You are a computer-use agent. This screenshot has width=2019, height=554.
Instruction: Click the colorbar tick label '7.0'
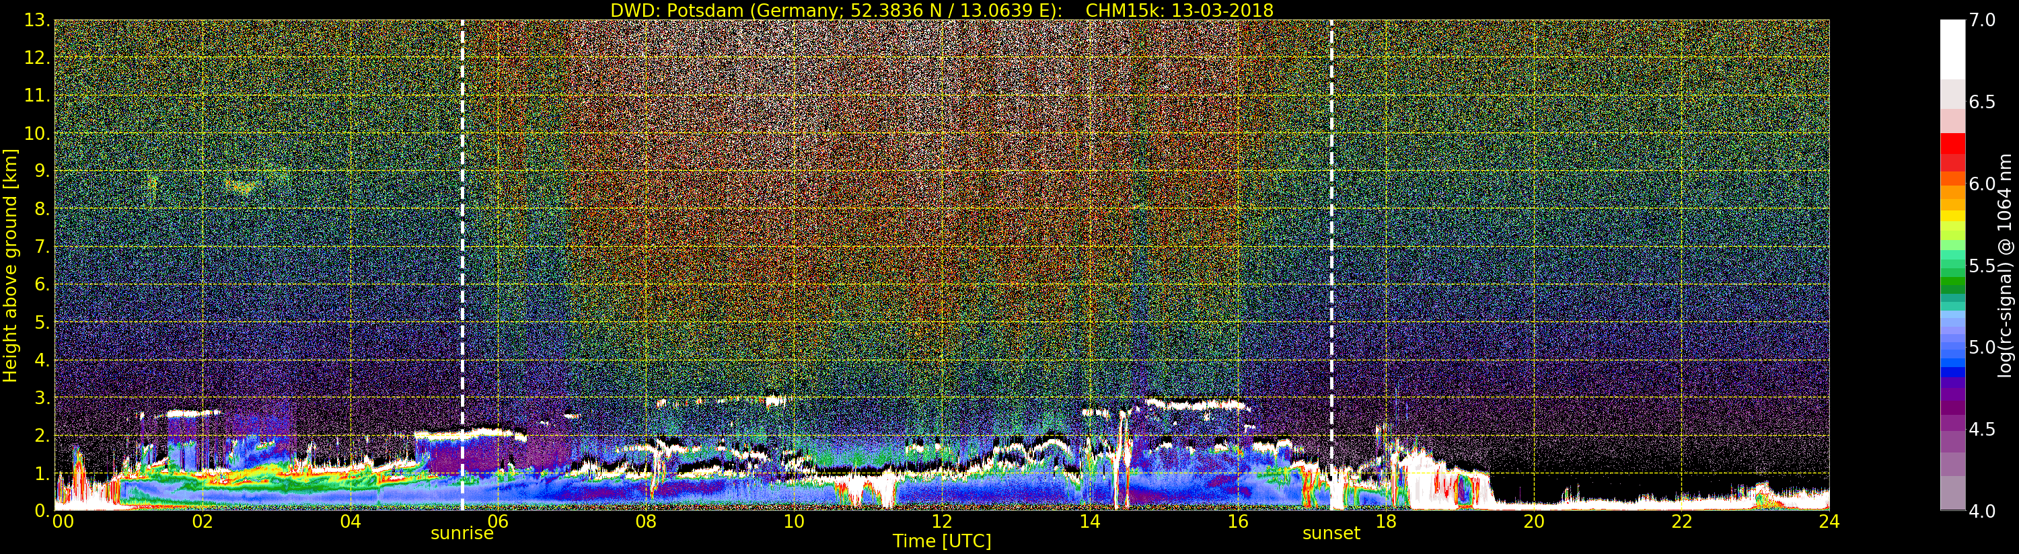(1982, 20)
